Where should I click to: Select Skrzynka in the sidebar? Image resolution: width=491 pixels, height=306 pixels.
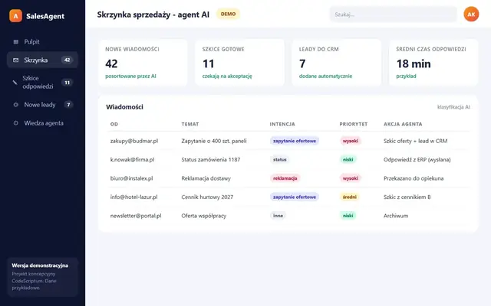click(x=42, y=60)
